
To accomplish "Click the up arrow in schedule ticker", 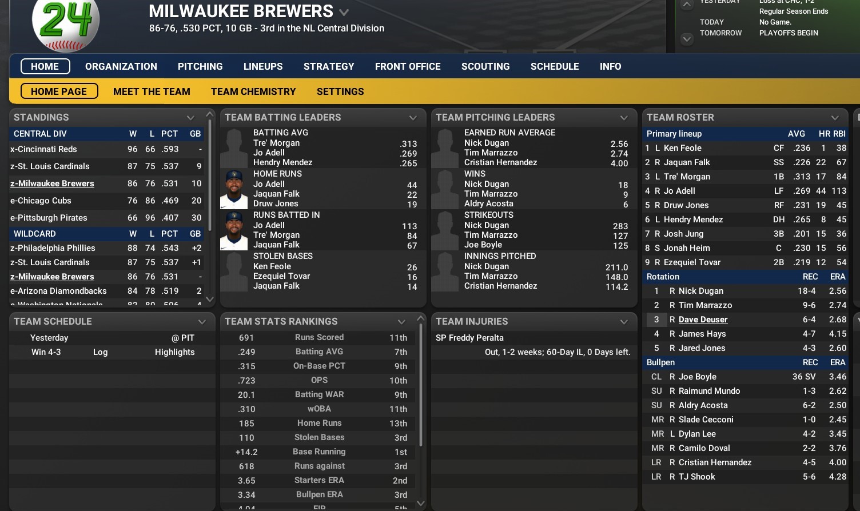I will point(687,5).
